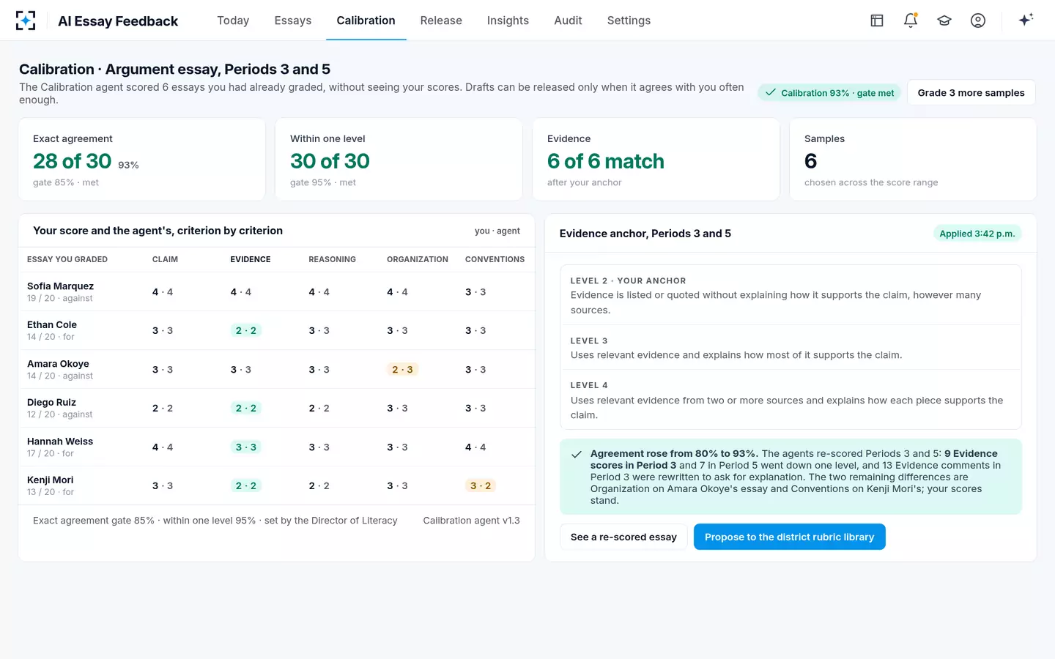The height and width of the screenshot is (659, 1055).
Task: Click the Conventions column header
Action: coord(495,259)
